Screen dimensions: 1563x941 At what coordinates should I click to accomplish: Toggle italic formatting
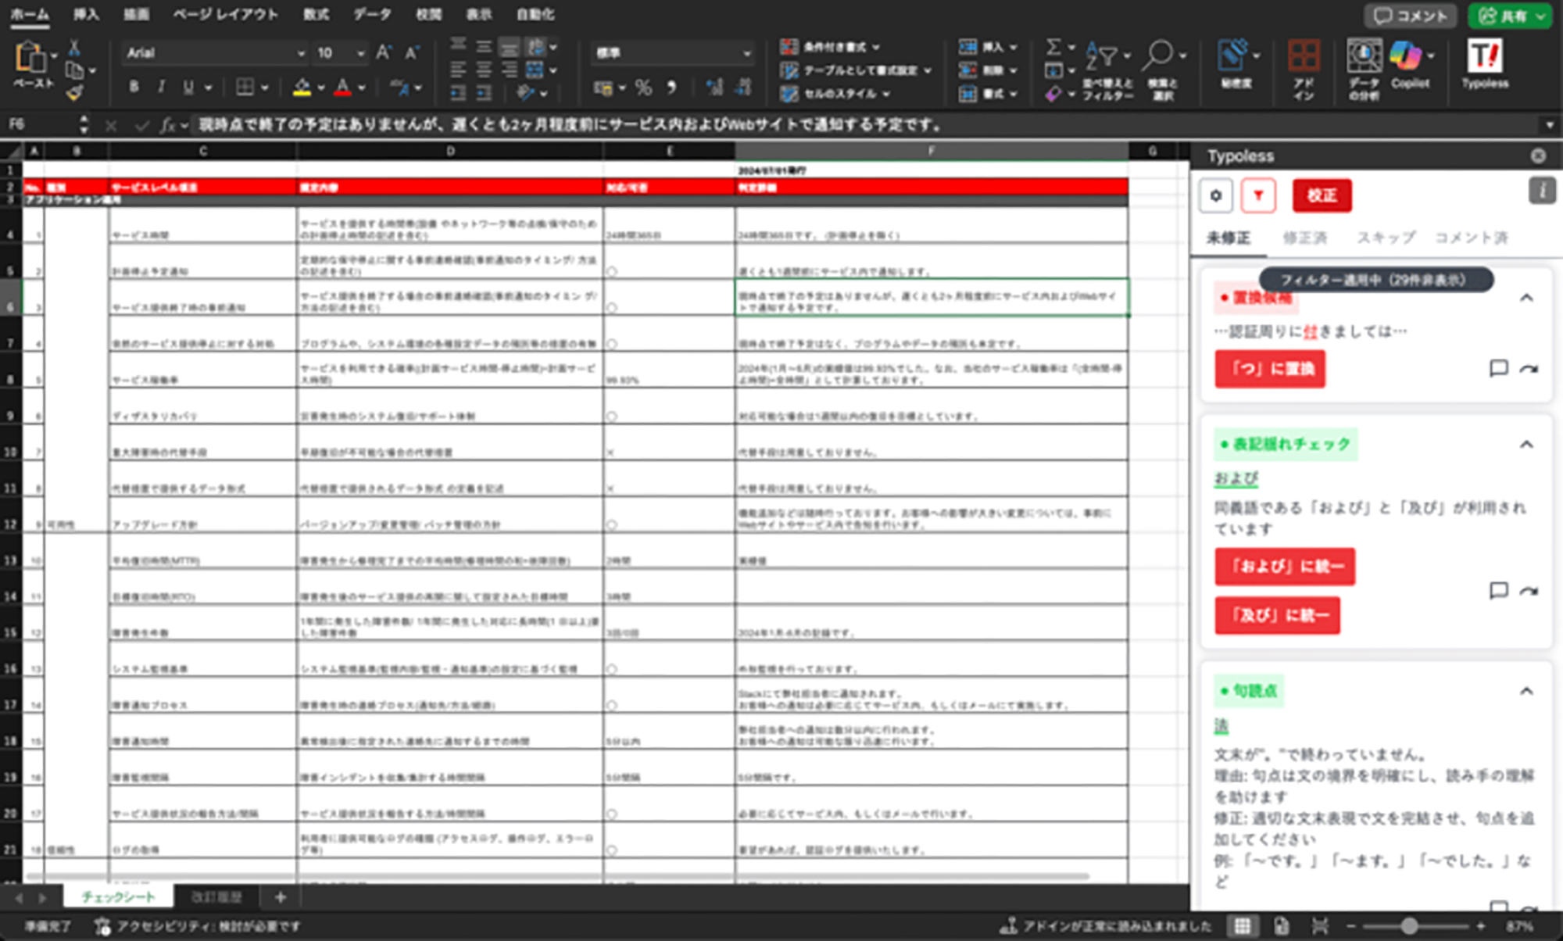click(160, 87)
